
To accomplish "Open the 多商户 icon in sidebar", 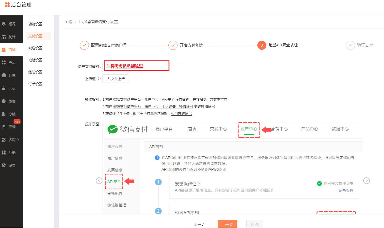I will [x=4, y=140].
